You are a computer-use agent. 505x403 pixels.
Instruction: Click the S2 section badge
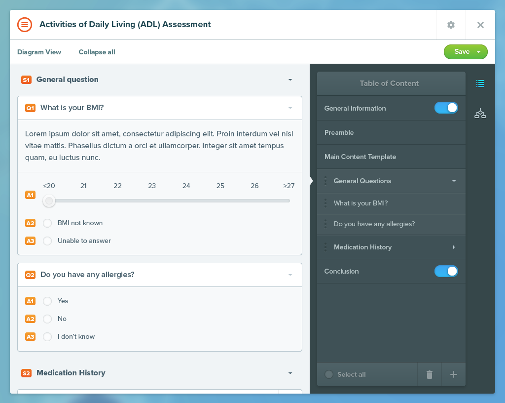pyautogui.click(x=27, y=373)
